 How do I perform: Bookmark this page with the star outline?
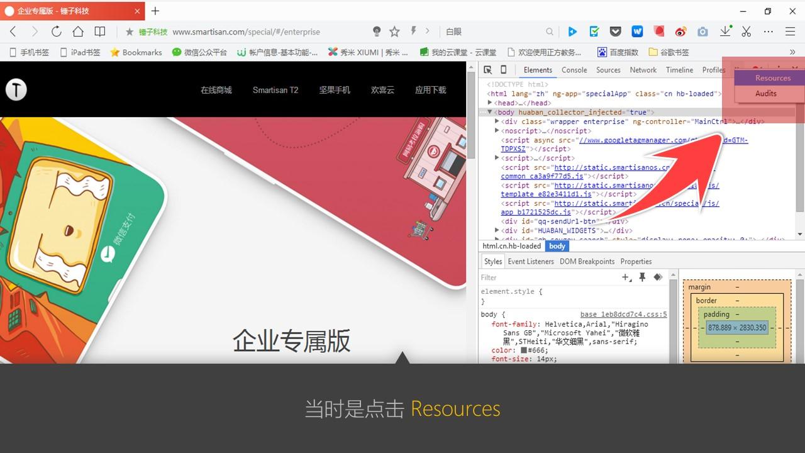tap(394, 31)
